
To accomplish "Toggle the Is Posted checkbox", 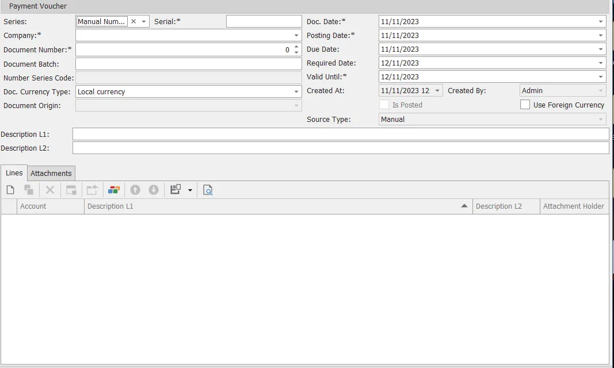I will point(383,105).
